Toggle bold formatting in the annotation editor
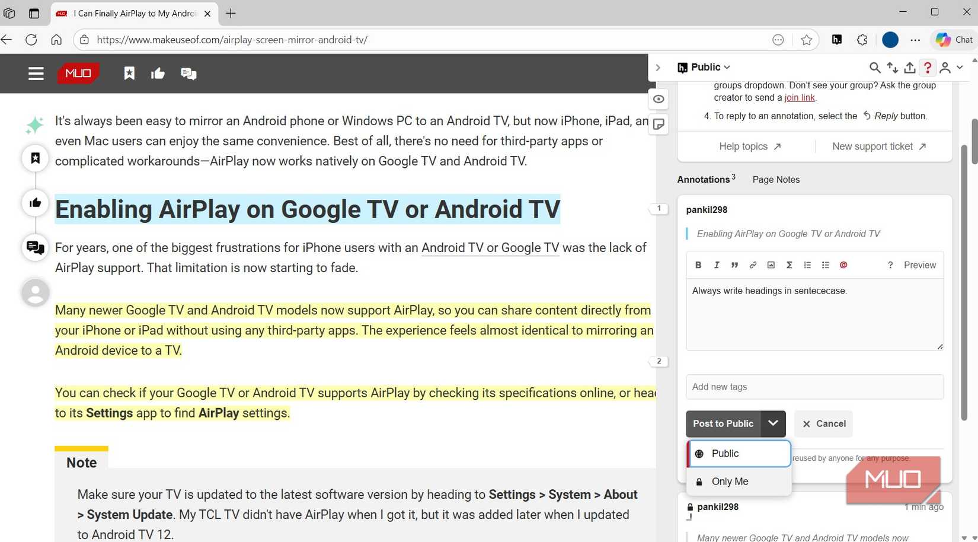 point(698,265)
